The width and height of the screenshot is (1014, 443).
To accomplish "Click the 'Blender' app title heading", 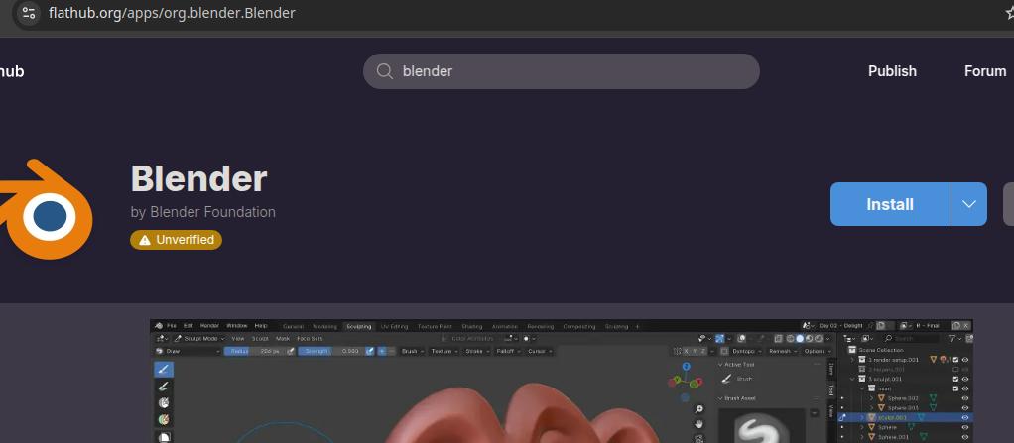I will (x=198, y=178).
